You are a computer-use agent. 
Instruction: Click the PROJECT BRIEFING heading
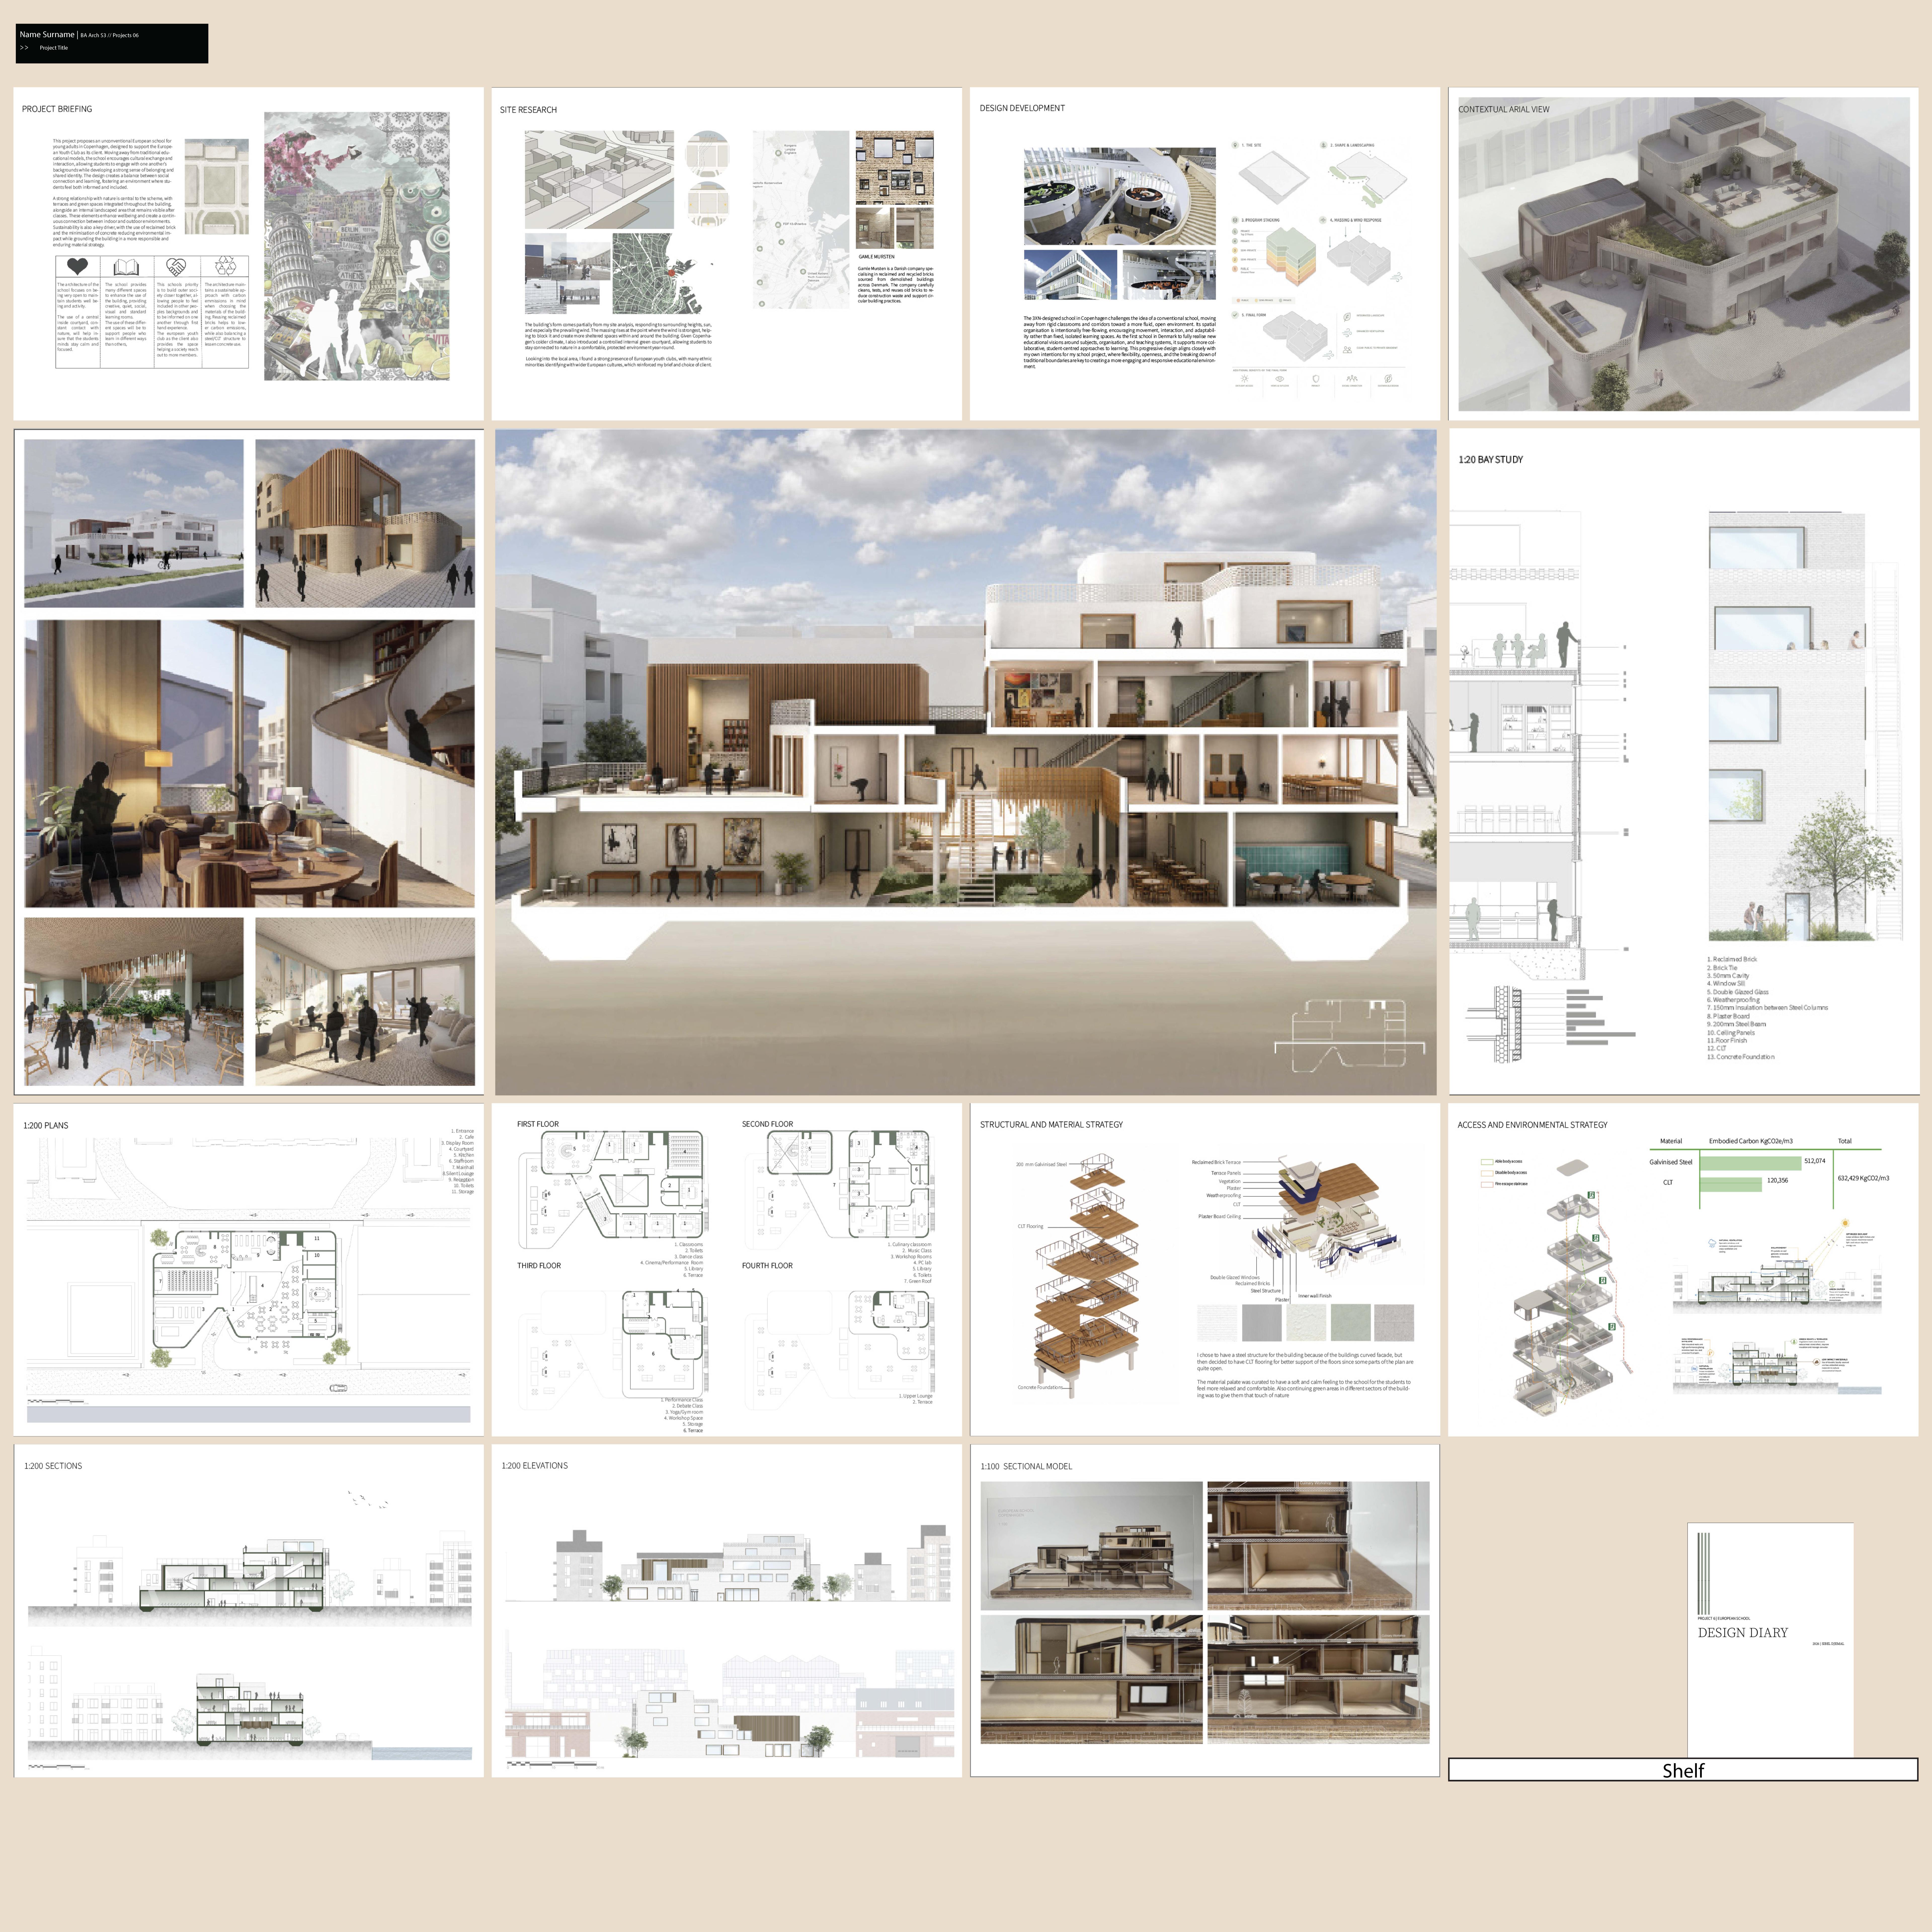pyautogui.click(x=57, y=109)
